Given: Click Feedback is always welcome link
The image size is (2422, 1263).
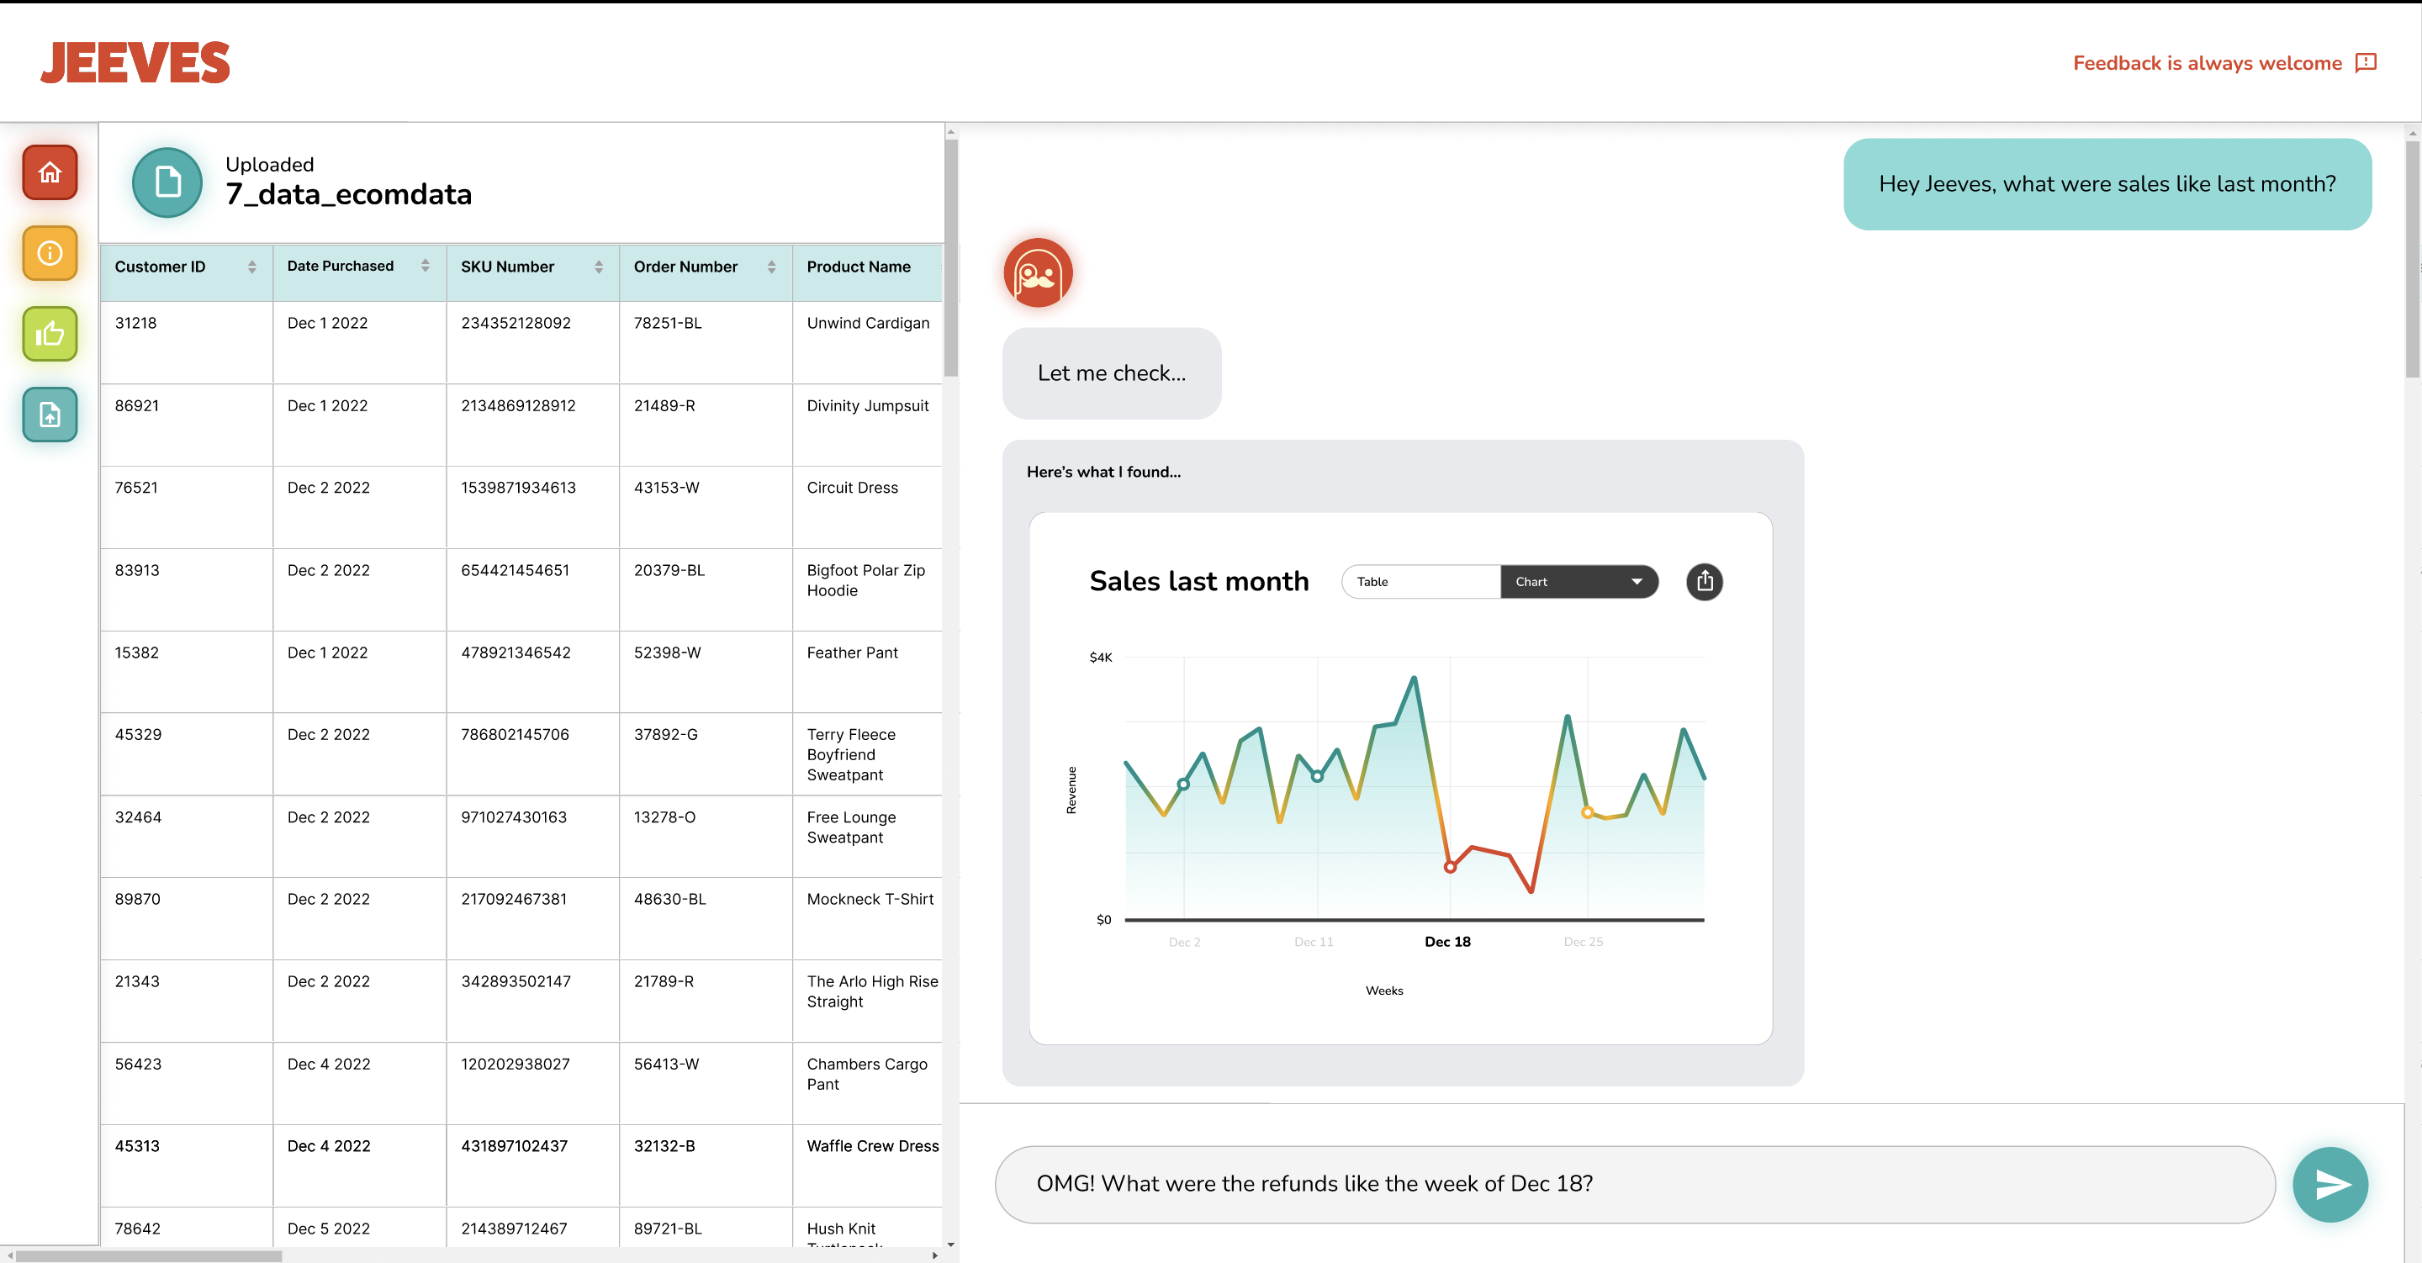Looking at the screenshot, I should (2225, 62).
